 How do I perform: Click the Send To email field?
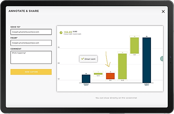click(31, 32)
